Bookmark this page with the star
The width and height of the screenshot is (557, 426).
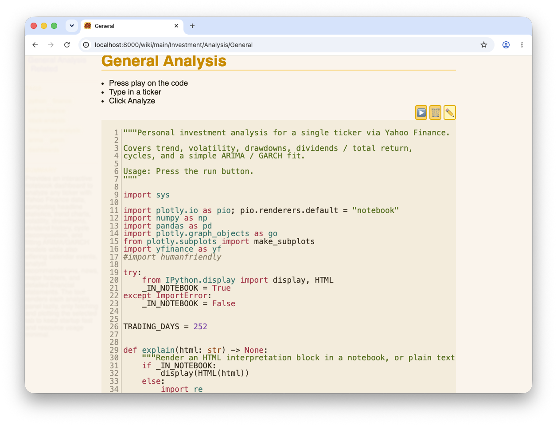(484, 45)
